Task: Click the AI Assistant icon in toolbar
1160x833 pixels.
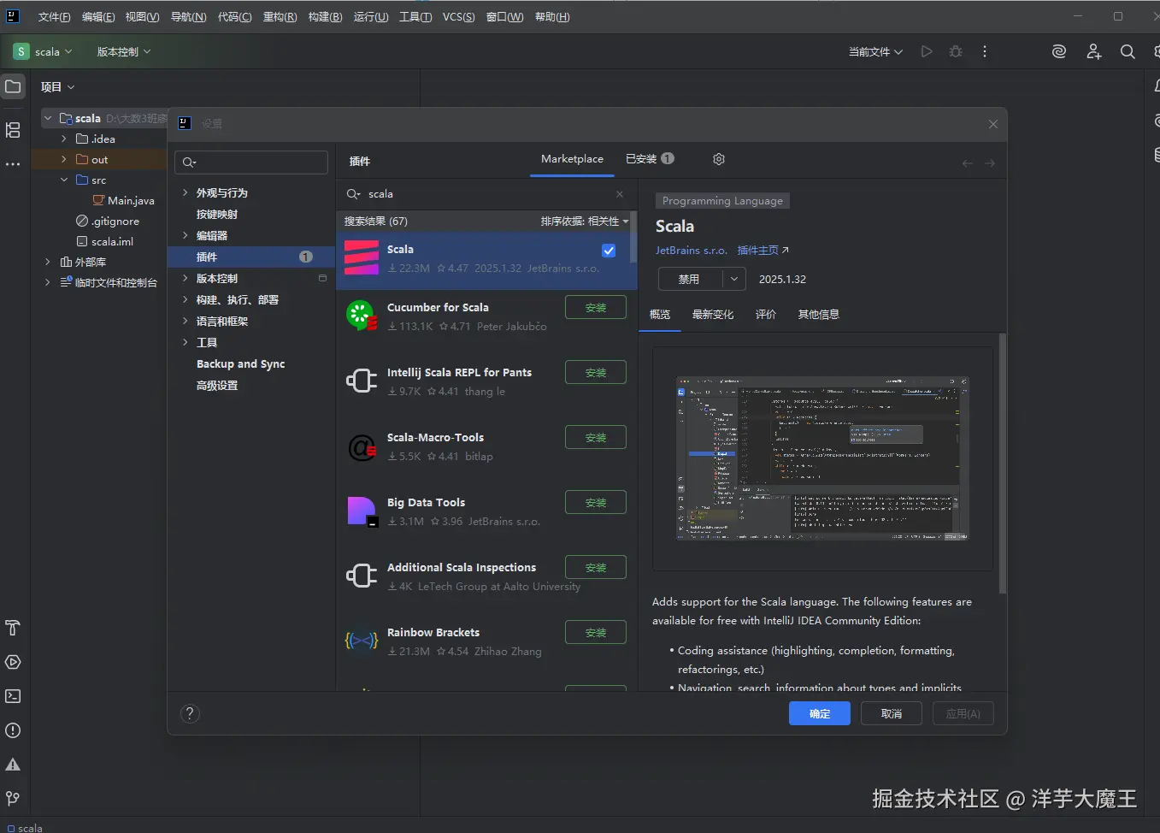Action: (x=1059, y=51)
